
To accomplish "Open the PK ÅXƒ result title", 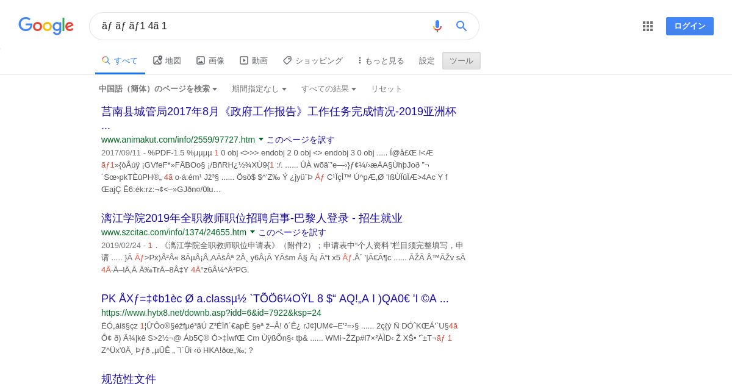I will pos(275,299).
